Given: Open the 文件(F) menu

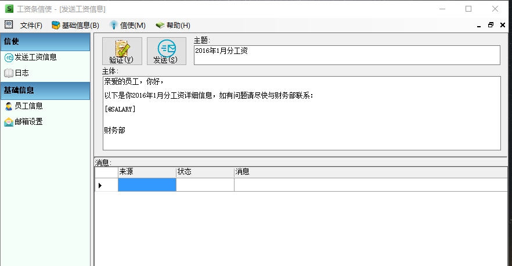Looking at the screenshot, I should tap(31, 25).
